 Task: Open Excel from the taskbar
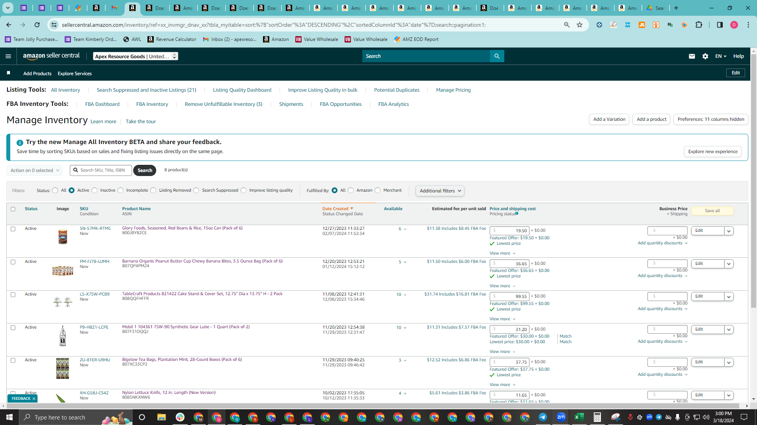579,417
